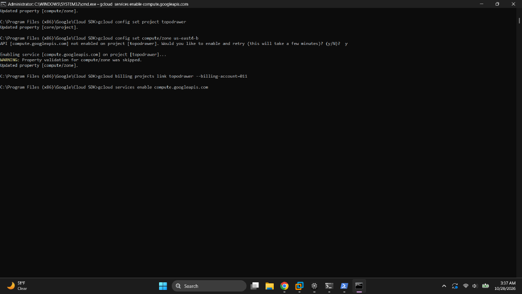
Task: Open the VMware app in taskbar
Action: (299, 286)
